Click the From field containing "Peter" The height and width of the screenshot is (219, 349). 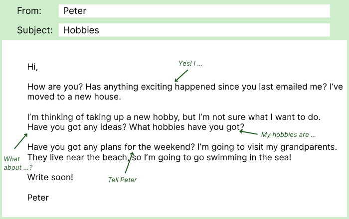pos(194,11)
